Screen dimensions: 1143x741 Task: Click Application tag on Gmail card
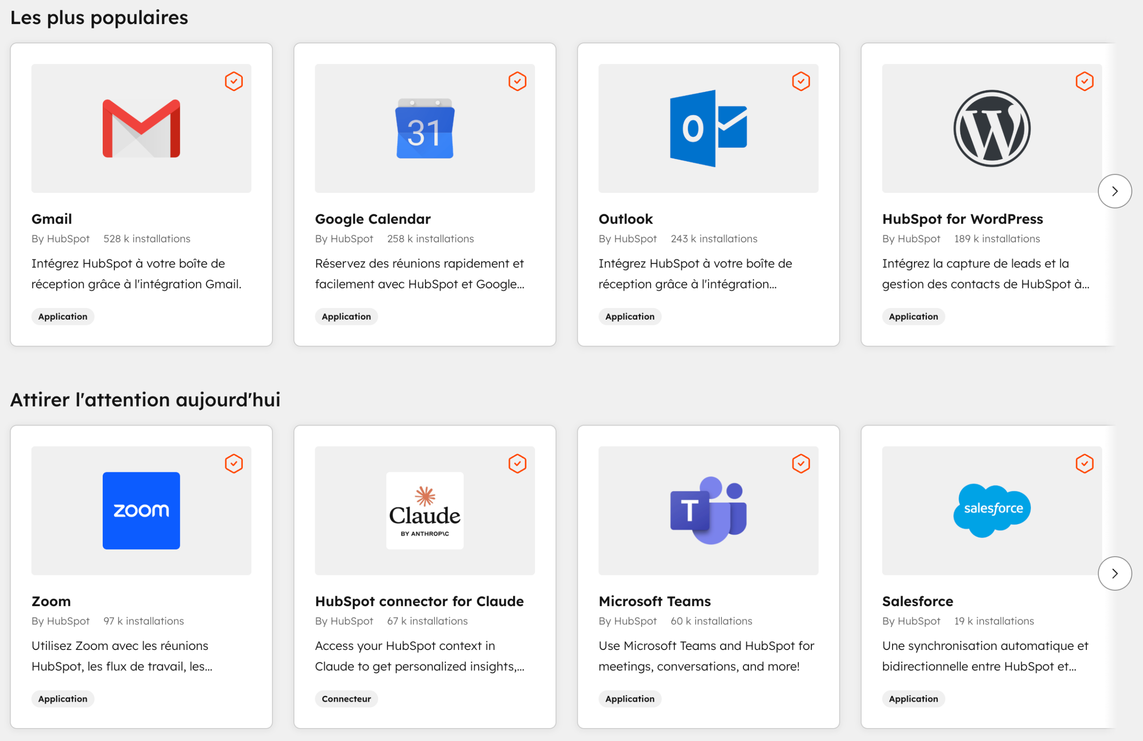(63, 316)
